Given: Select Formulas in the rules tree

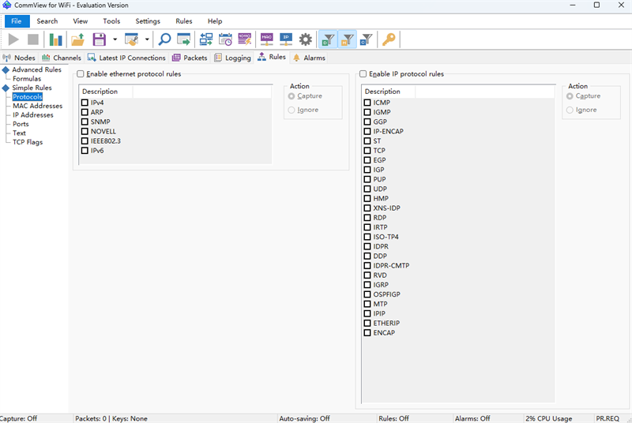Looking at the screenshot, I should pos(27,79).
